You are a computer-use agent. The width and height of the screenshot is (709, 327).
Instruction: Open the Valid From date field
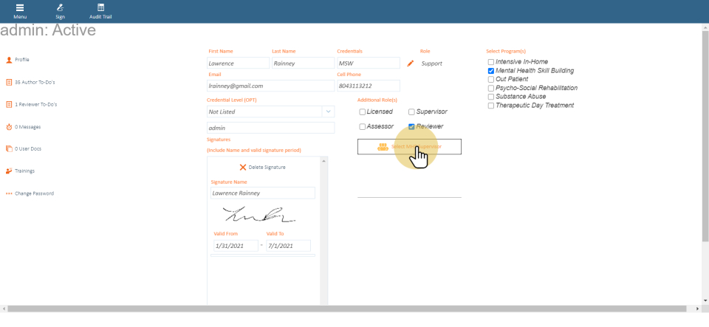point(235,246)
